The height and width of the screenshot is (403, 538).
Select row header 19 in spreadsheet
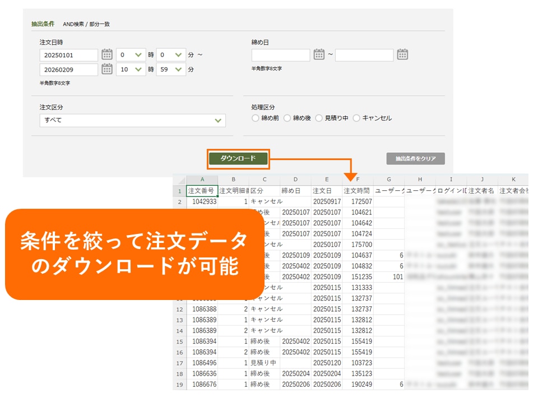[x=179, y=385]
